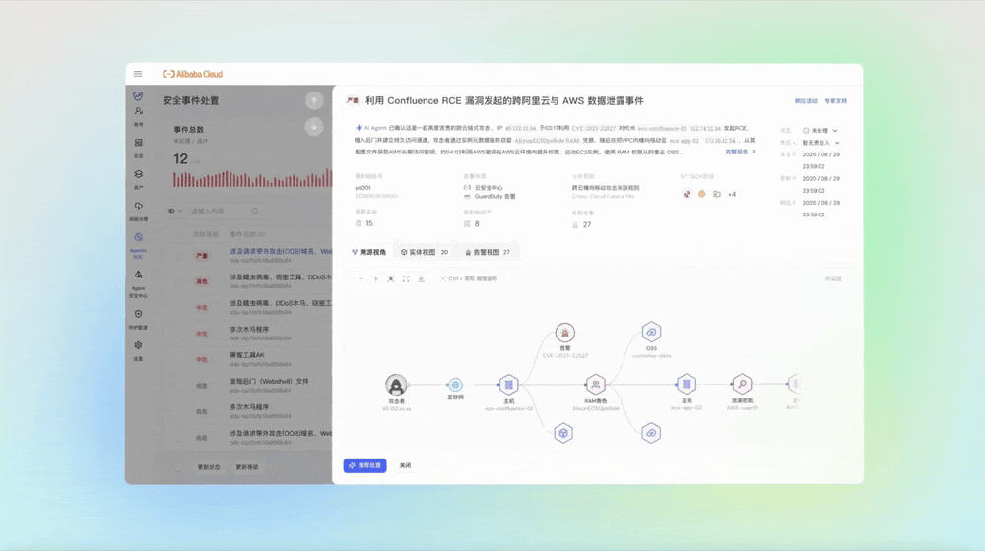Select the RAM角色 node
The image size is (985, 551).
point(596,384)
